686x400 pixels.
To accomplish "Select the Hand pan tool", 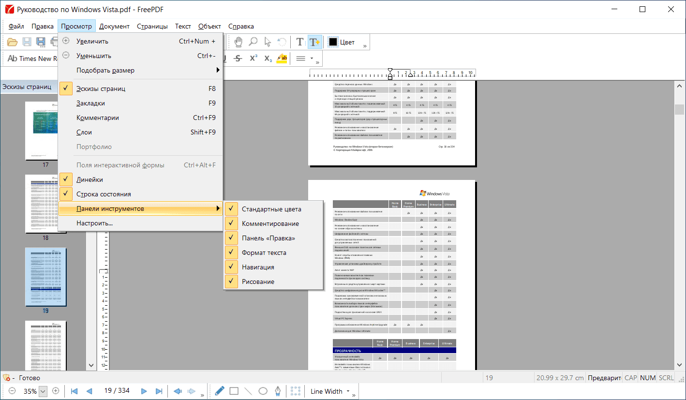I will point(238,42).
